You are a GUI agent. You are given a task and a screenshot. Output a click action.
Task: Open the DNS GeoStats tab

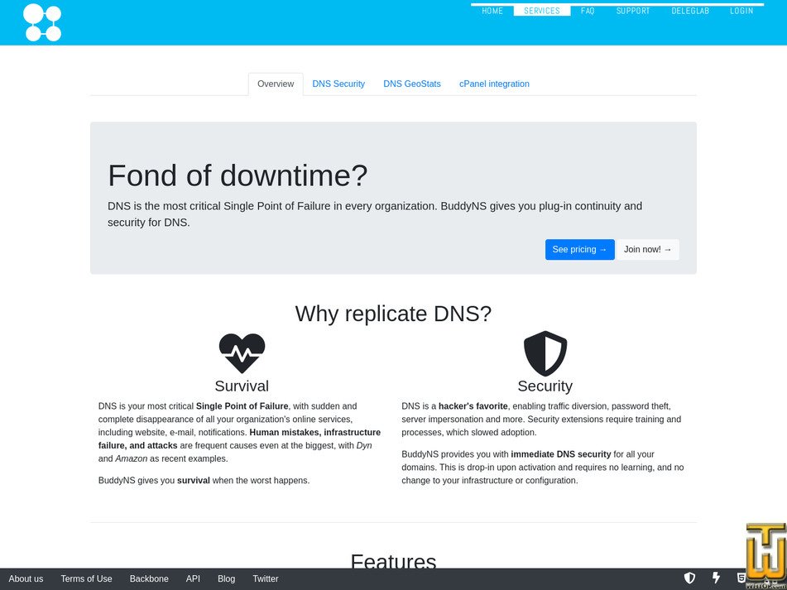pyautogui.click(x=412, y=84)
